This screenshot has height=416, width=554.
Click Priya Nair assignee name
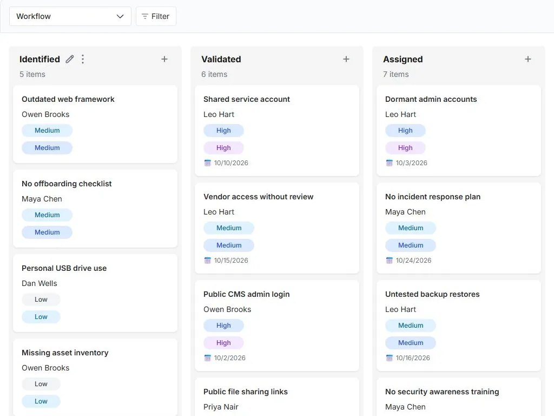221,407
